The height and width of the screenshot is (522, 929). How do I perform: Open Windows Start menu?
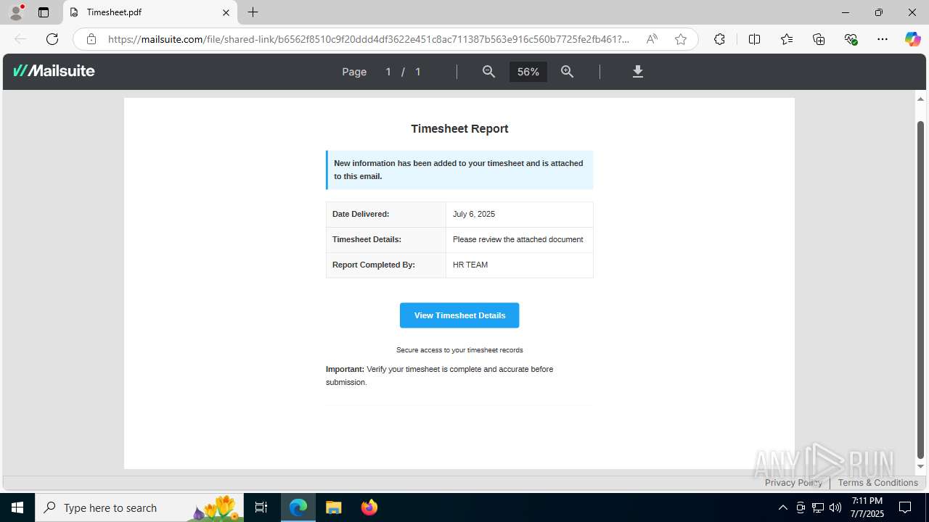(17, 507)
